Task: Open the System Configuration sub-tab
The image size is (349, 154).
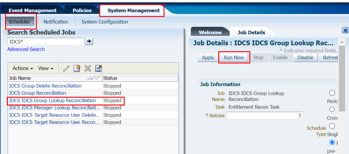Action: [105, 22]
